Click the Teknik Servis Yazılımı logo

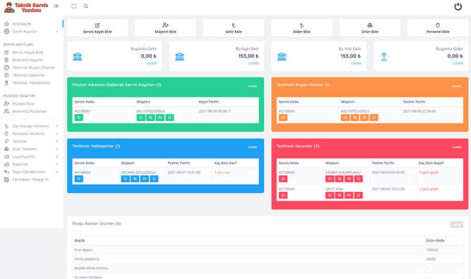[26, 7]
